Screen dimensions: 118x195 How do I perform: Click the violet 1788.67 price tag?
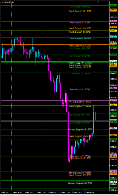click(x=113, y=155)
